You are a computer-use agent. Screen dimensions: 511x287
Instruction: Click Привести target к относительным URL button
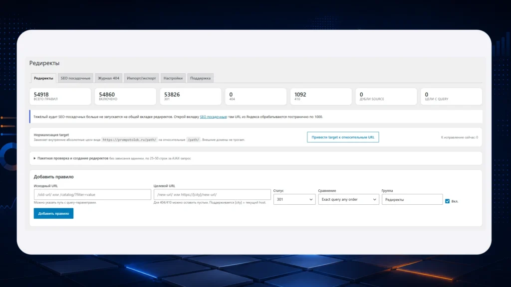(x=343, y=137)
